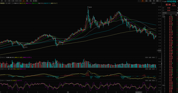Zoom in the chart with plus icon
Screen dimensions: 178x93
tap(139, 1)
